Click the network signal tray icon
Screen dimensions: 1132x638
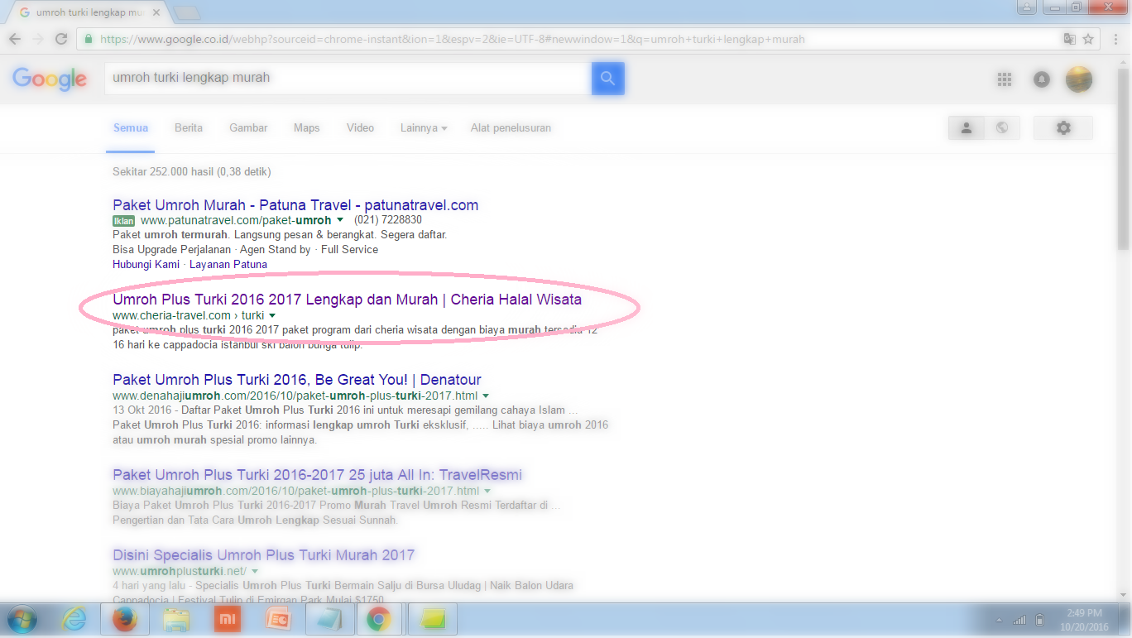(x=1019, y=620)
